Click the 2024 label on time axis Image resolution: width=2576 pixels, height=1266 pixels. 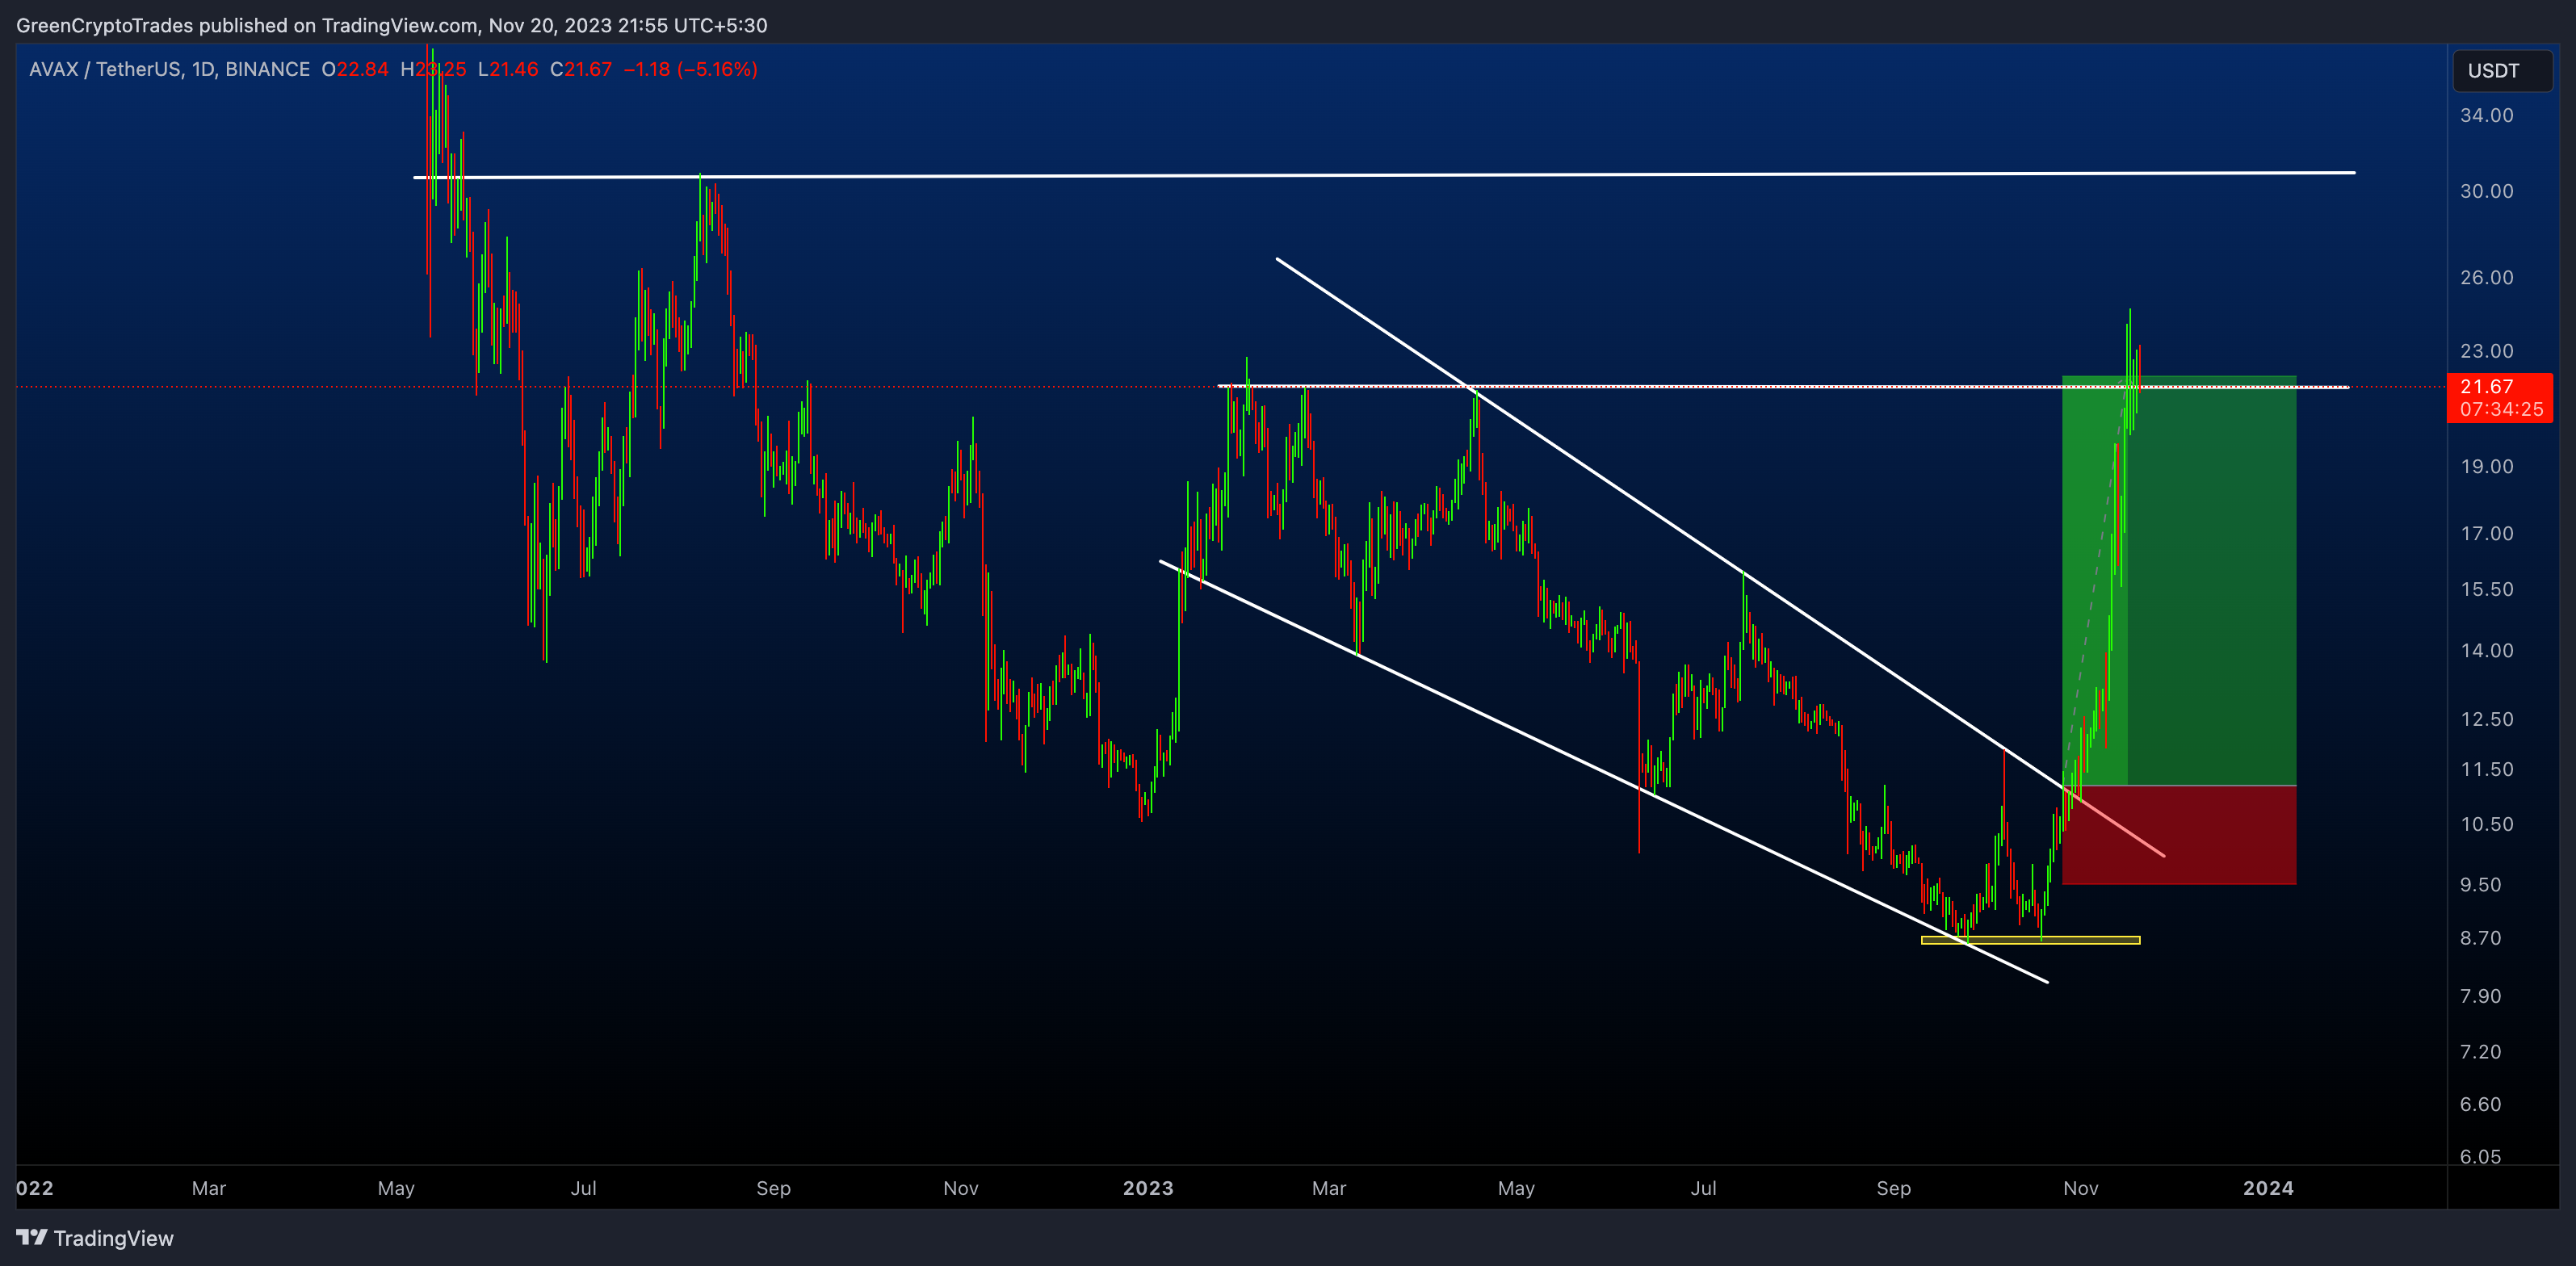point(2268,1188)
